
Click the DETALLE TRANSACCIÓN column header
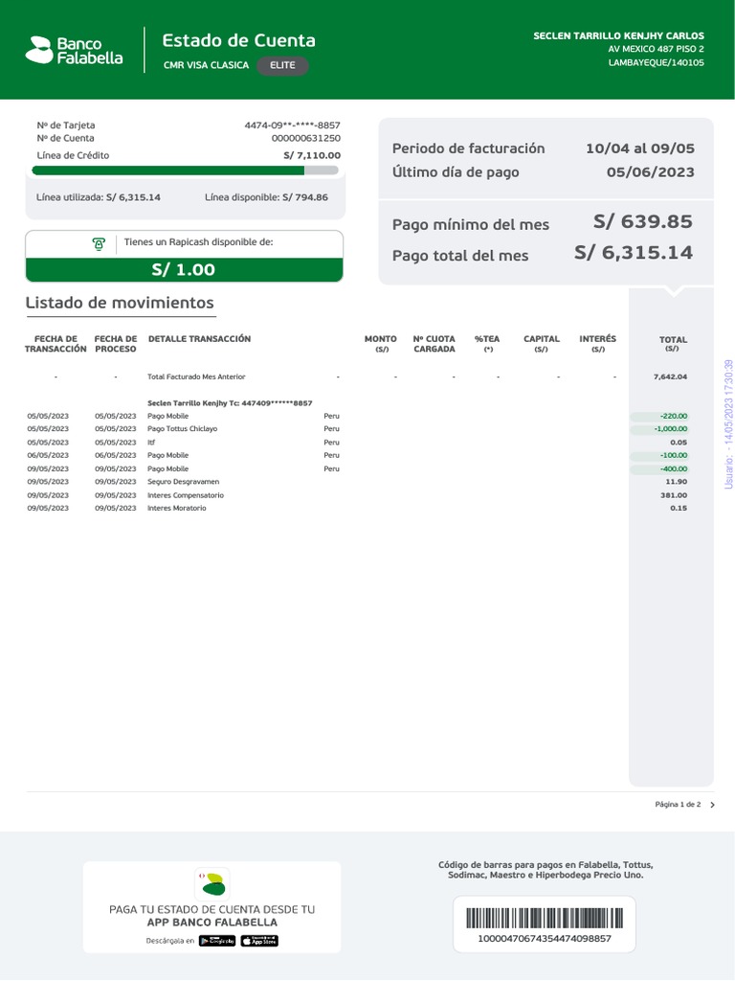pyautogui.click(x=199, y=339)
